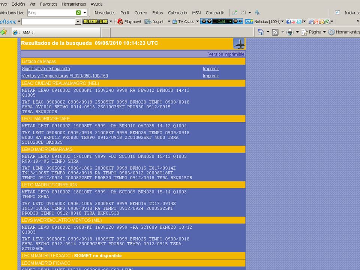Click the TV Gratis television icon
Image resolution: width=360 pixels, height=270 pixels.
coord(175,22)
